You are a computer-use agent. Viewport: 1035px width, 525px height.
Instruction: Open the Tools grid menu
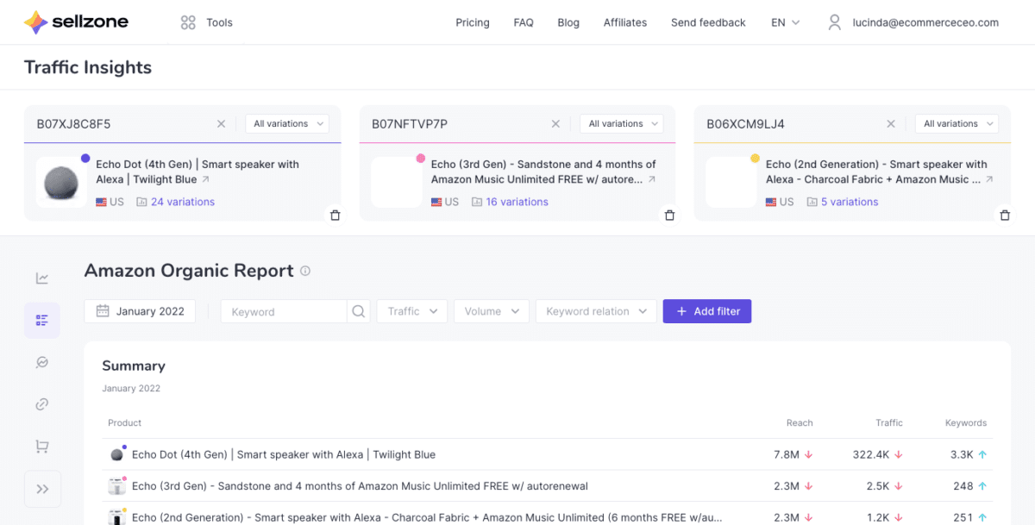[x=207, y=22]
